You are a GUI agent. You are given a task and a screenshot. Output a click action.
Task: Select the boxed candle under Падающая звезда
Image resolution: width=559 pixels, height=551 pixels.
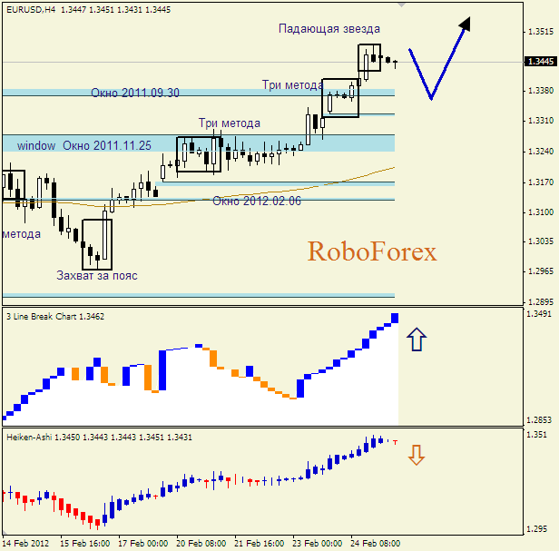point(369,58)
